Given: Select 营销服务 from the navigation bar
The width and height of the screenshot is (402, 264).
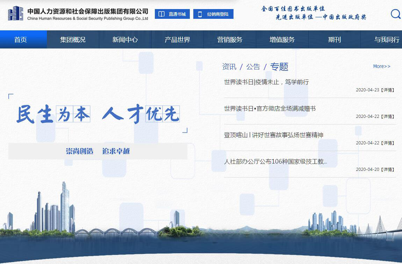Looking at the screenshot, I should pyautogui.click(x=230, y=39).
